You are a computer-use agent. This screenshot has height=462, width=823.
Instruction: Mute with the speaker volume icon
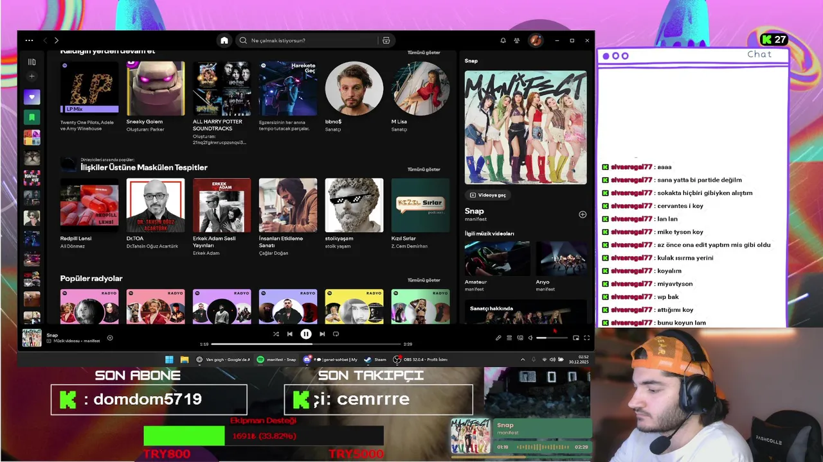[530, 338]
